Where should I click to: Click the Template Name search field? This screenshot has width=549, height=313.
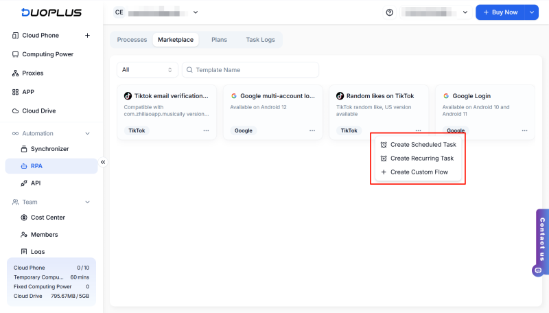(x=254, y=70)
